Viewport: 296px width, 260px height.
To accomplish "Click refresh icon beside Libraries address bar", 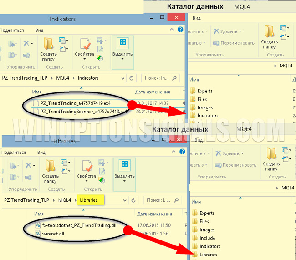I will coord(132,200).
